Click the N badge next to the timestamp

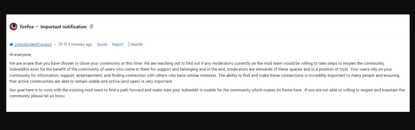coord(61,44)
